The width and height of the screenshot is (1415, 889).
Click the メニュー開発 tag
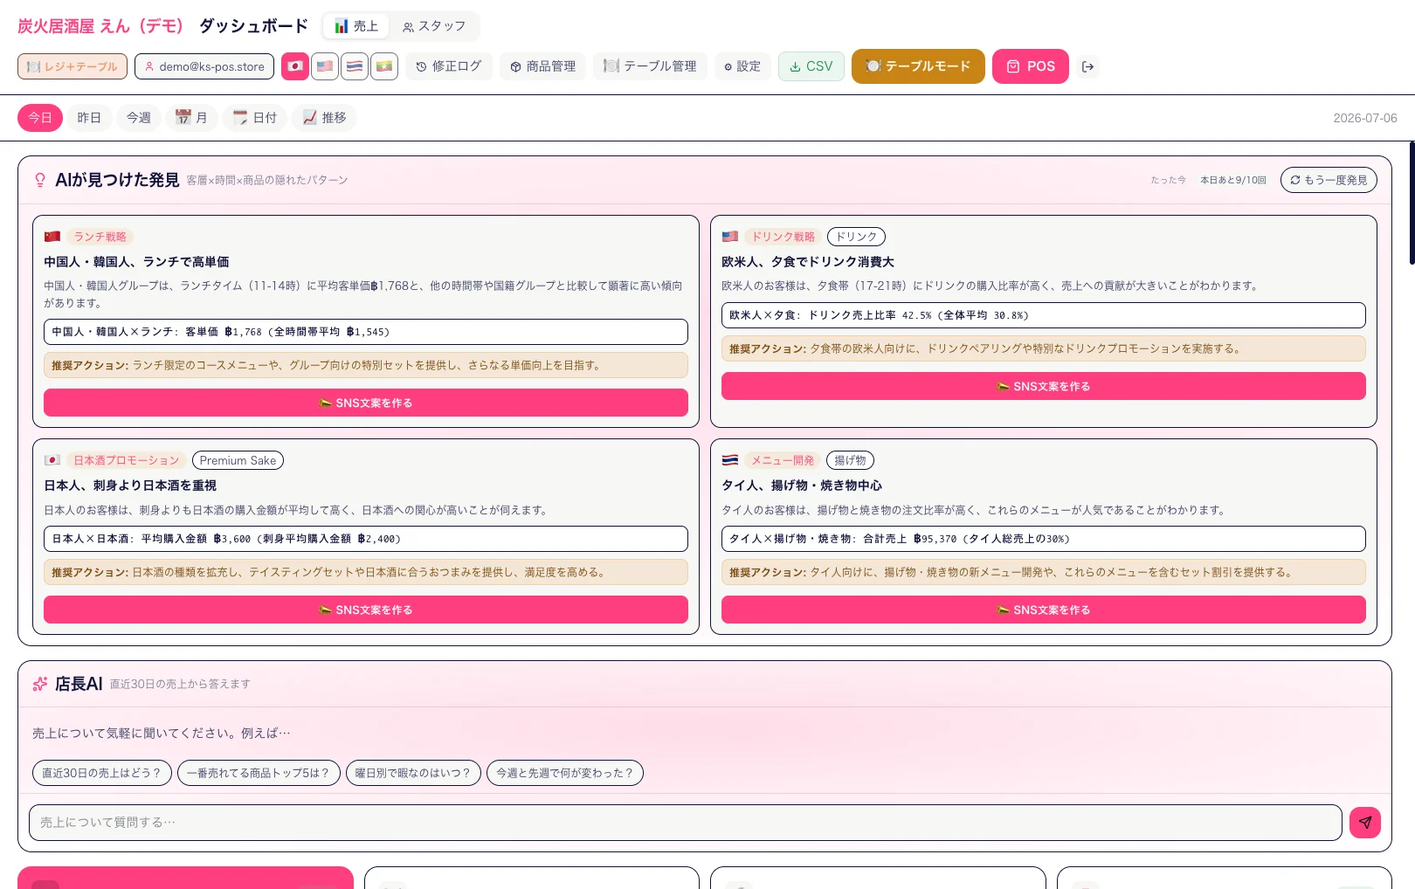click(783, 460)
